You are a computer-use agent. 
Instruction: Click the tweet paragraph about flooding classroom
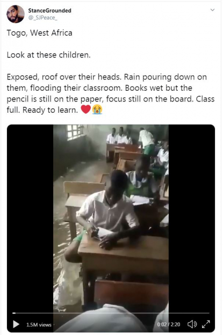111,93
